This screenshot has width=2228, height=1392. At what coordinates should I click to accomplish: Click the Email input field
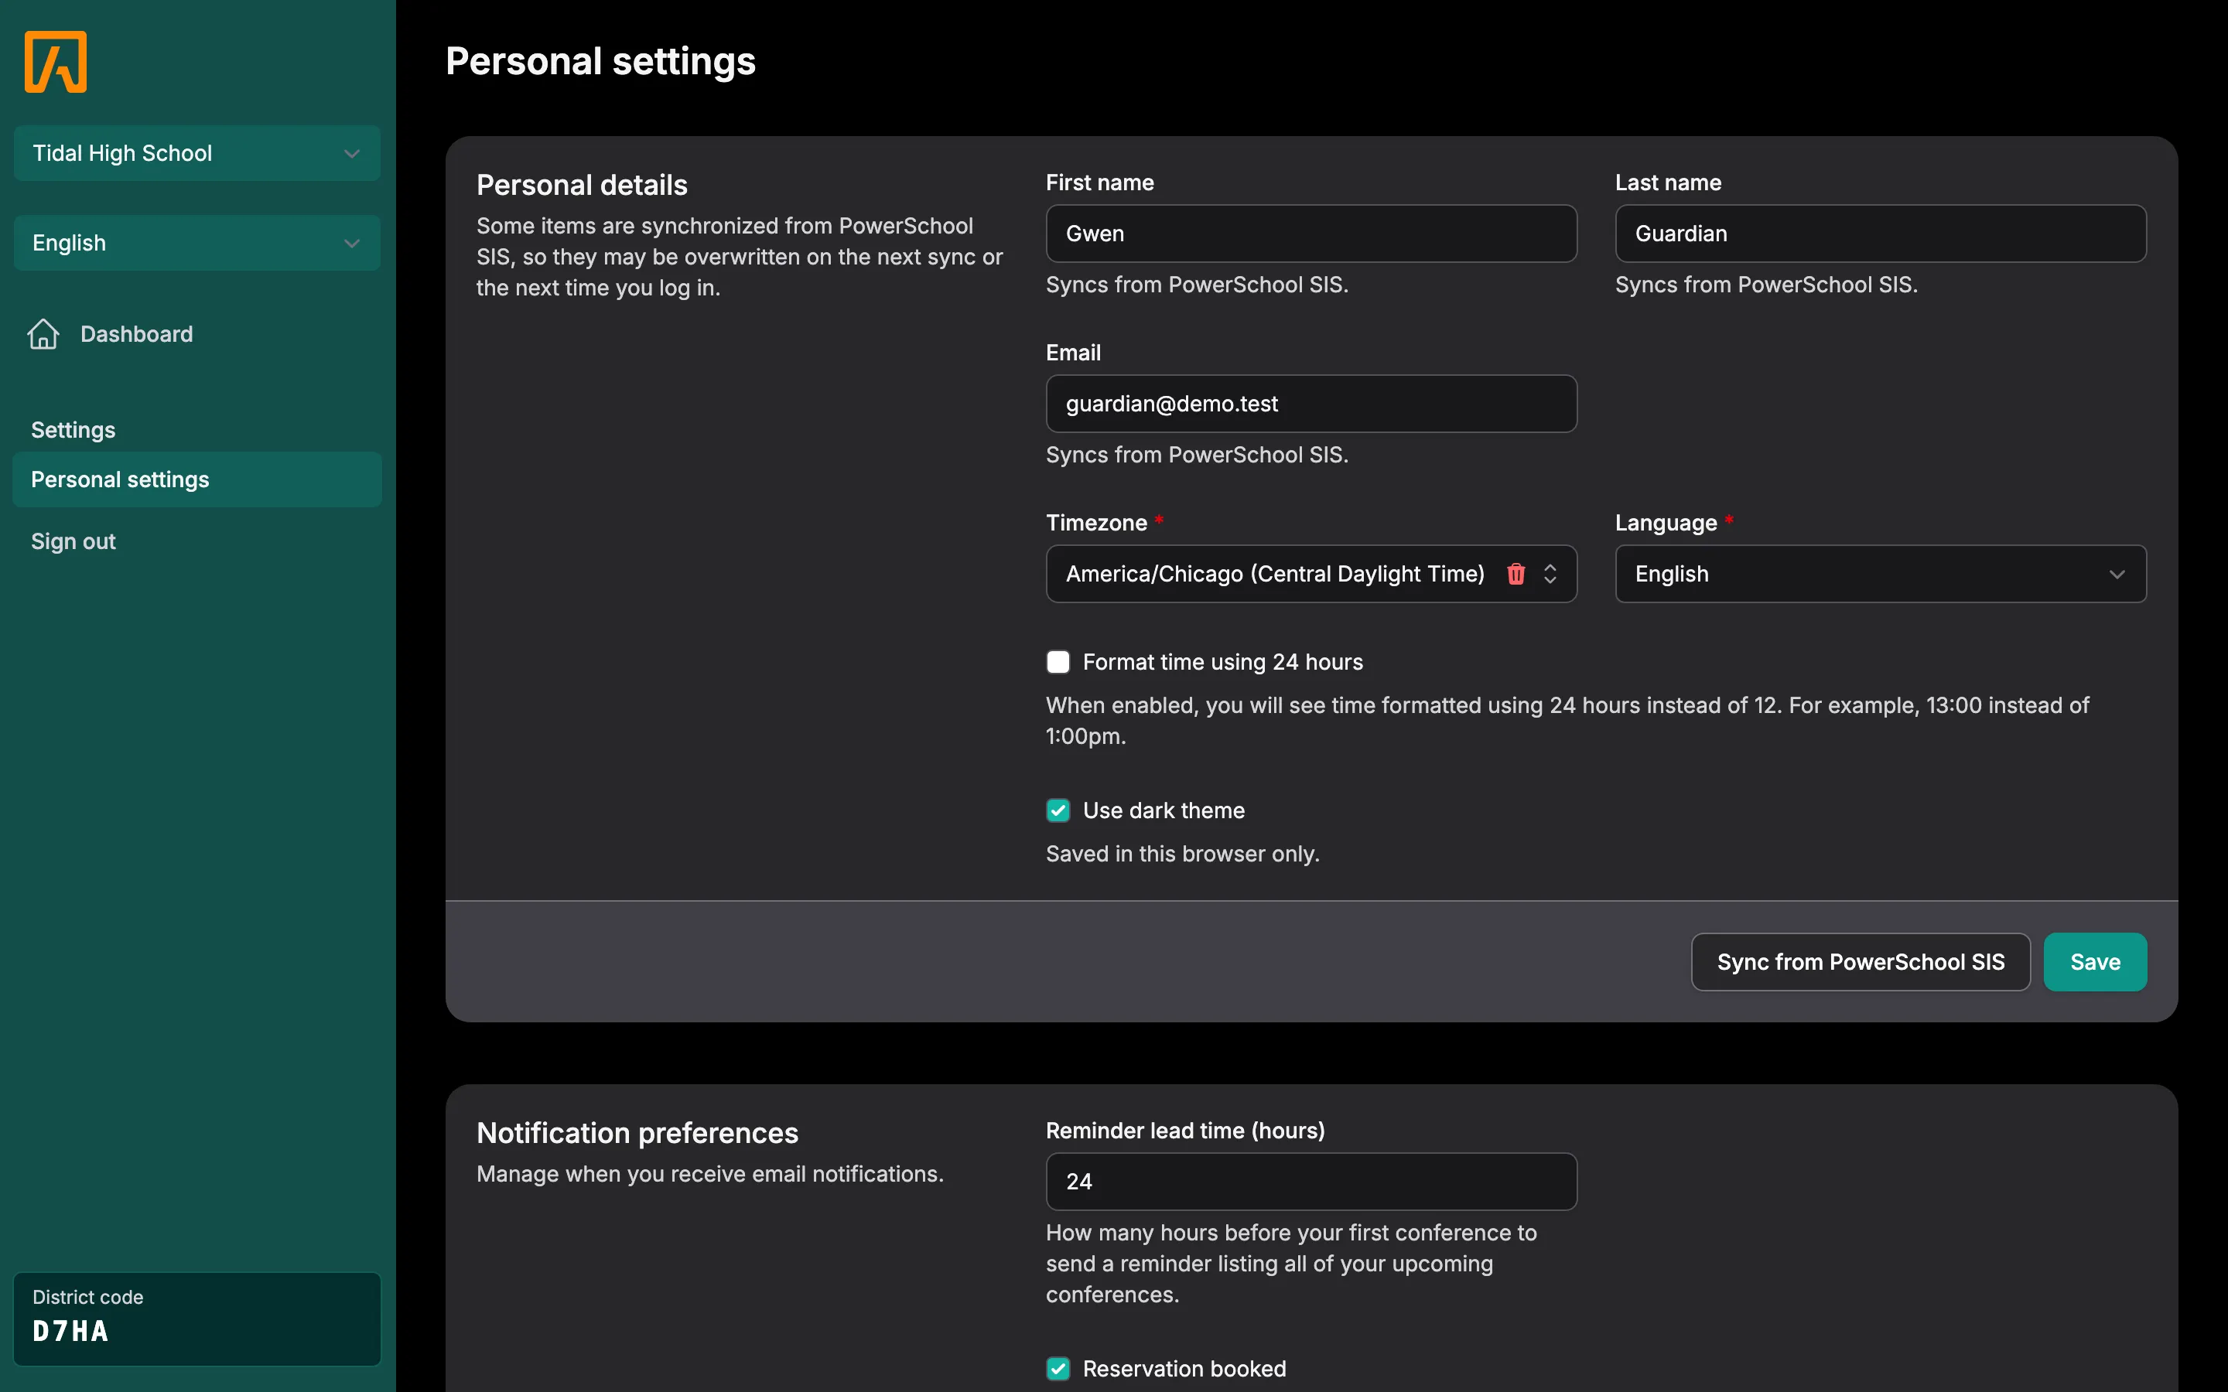point(1311,403)
